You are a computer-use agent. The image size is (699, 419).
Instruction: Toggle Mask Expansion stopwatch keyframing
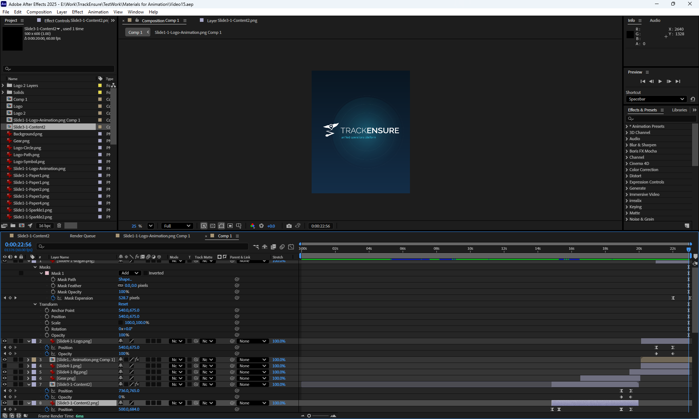tap(53, 298)
